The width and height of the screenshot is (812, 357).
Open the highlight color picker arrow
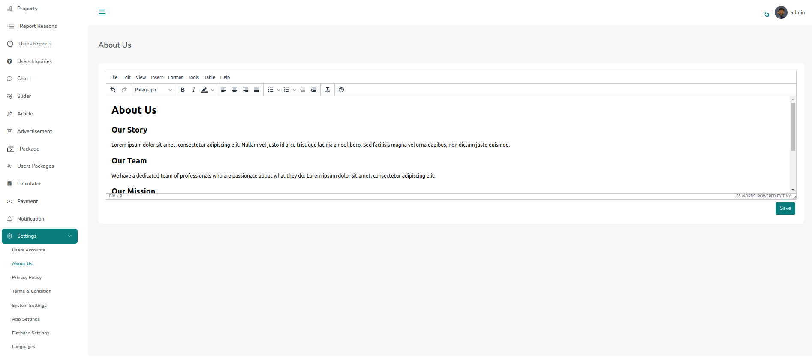212,90
